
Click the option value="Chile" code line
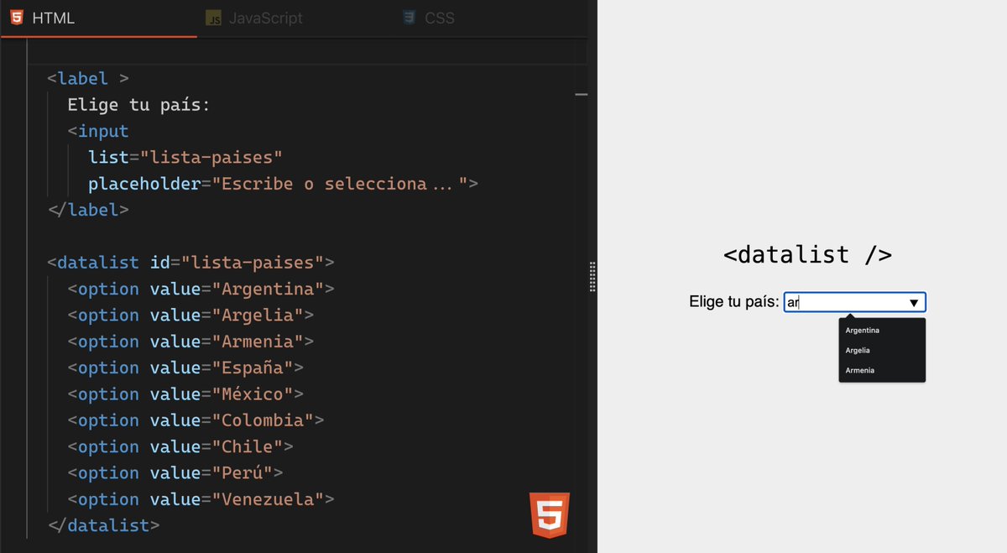(x=180, y=446)
